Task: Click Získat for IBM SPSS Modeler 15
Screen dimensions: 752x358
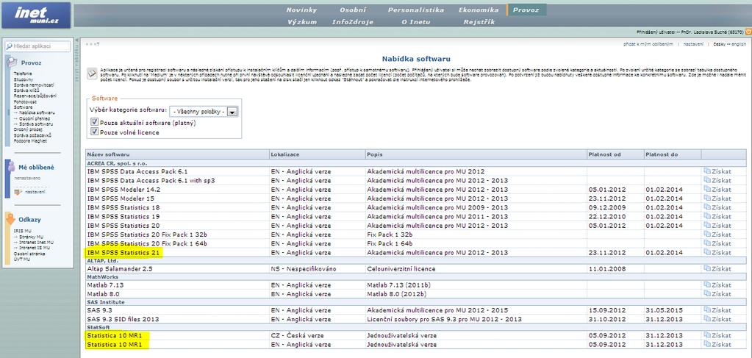Action: tap(718, 198)
